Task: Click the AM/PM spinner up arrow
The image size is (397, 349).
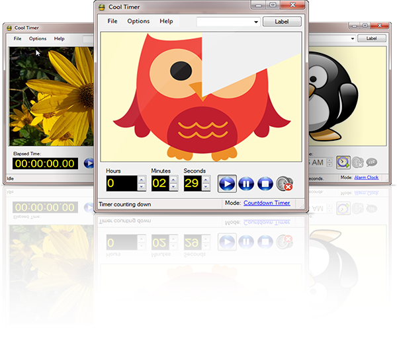Action: click(x=330, y=159)
